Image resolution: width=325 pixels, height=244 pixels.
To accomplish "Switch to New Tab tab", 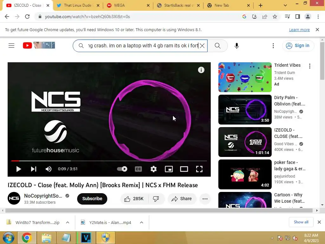I will tap(229, 5).
